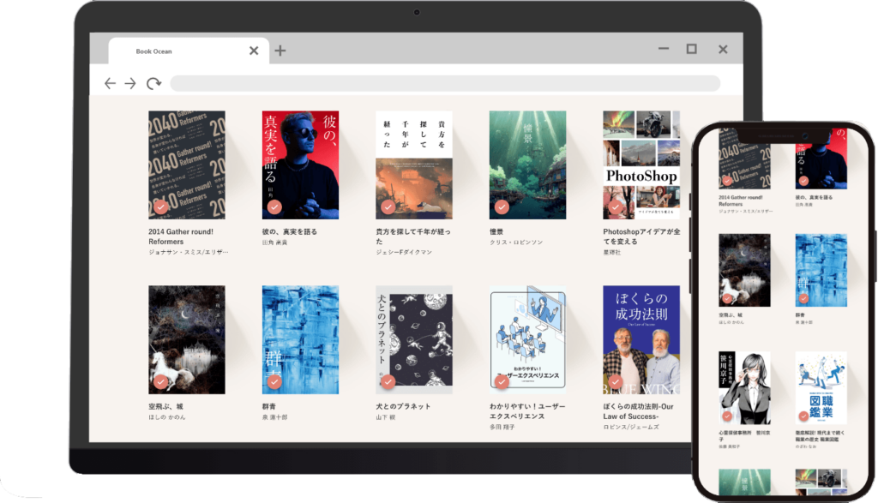Toggle checkmark on phone 2014 Gather round! cover

tap(727, 181)
